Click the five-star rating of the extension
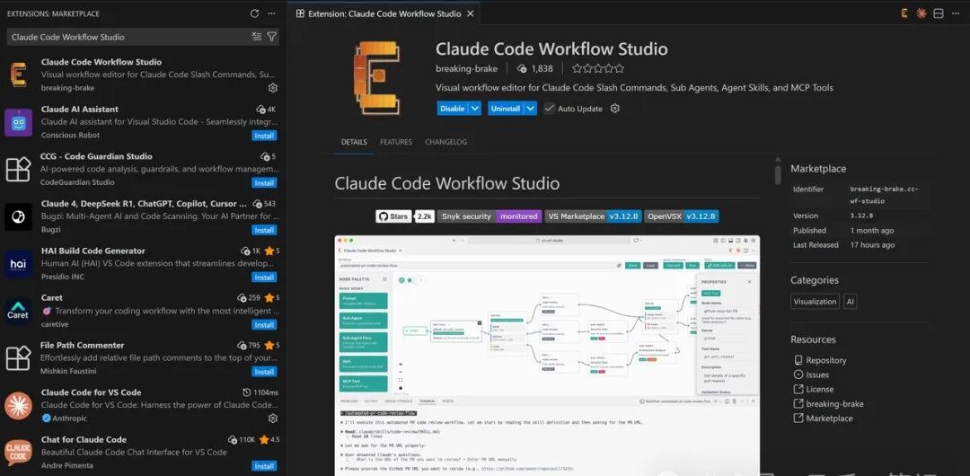Image resolution: width=970 pixels, height=476 pixels. pyautogui.click(x=597, y=69)
